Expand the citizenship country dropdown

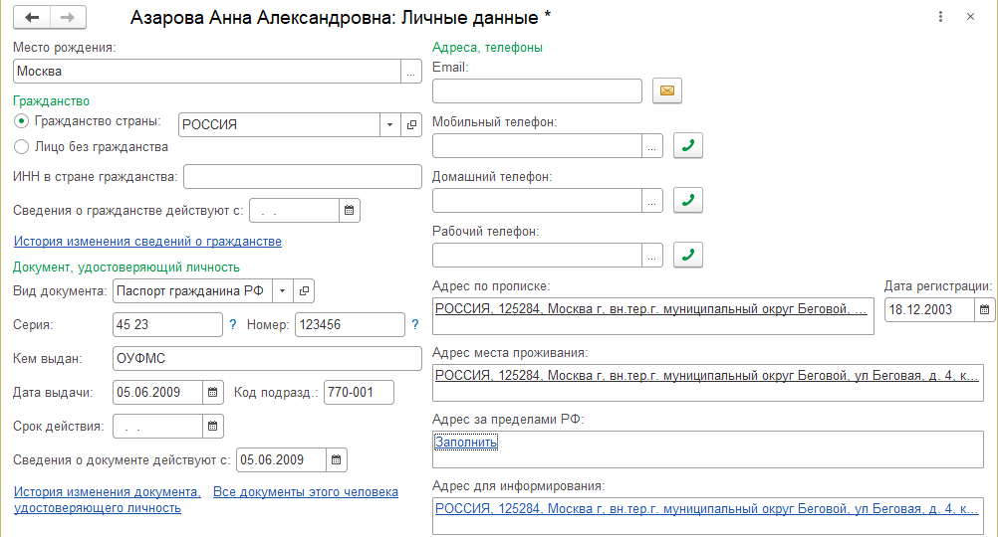pyautogui.click(x=389, y=125)
